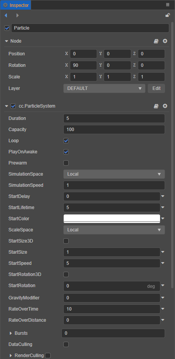This screenshot has height=359, width=175.
Task: Toggle the Inspector lock icon
Action: 167,15
